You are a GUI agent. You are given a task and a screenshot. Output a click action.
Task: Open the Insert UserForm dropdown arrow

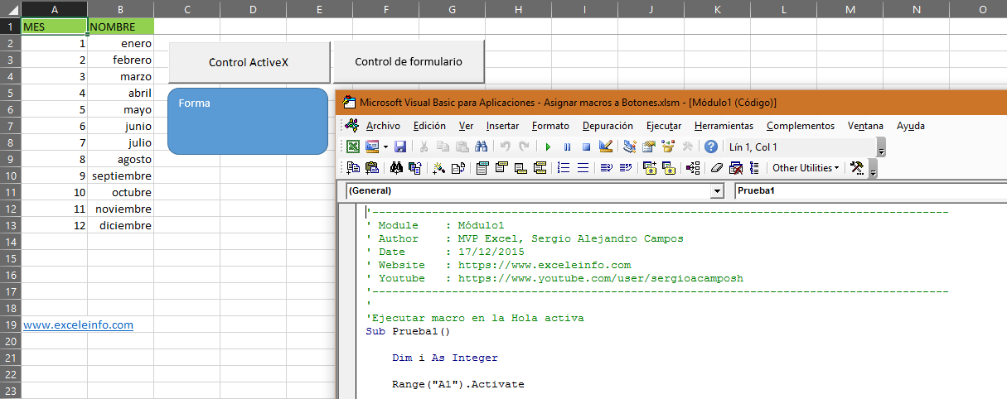pos(385,147)
